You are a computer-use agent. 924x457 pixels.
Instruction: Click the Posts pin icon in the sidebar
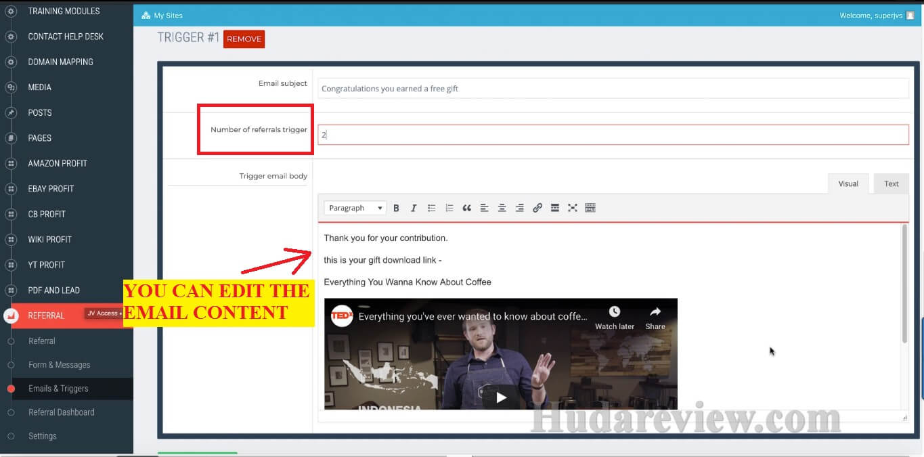(11, 112)
